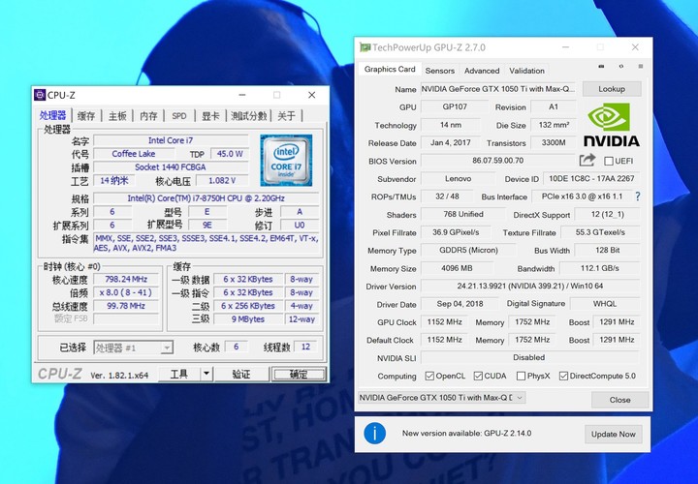
Task: Switch to the 主板 tab
Action: pos(117,116)
